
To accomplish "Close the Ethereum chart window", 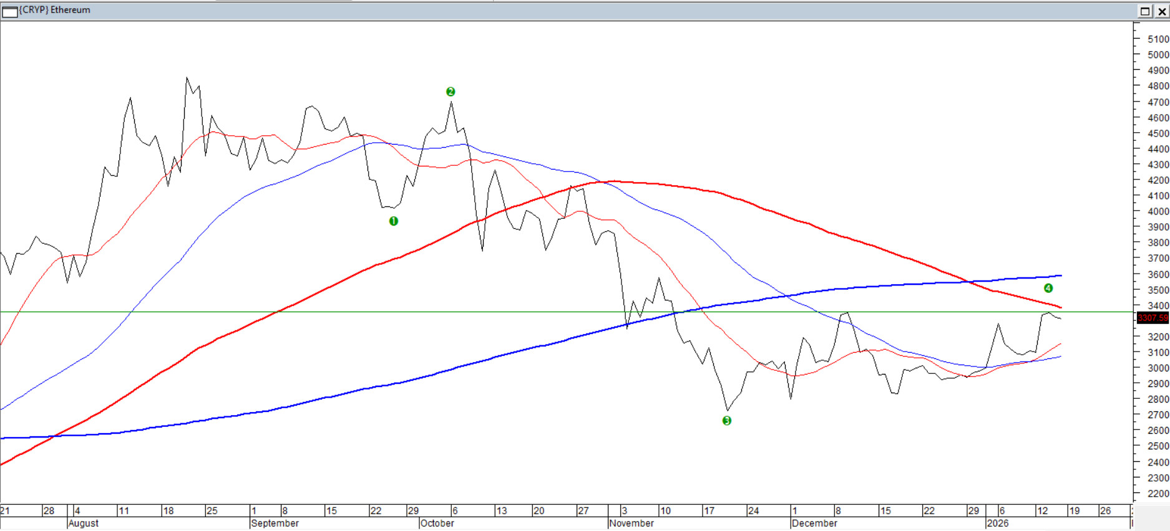I will coord(1162,11).
